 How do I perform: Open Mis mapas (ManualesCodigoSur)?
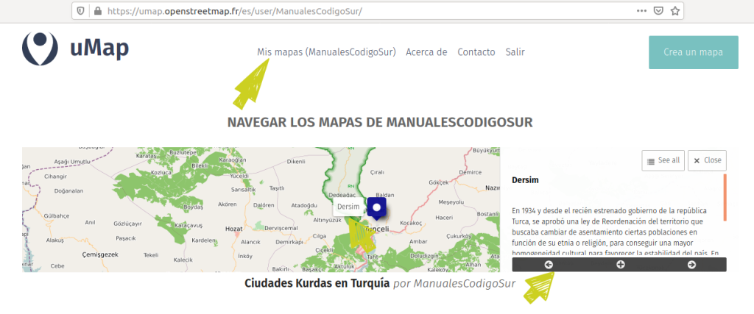(x=326, y=52)
